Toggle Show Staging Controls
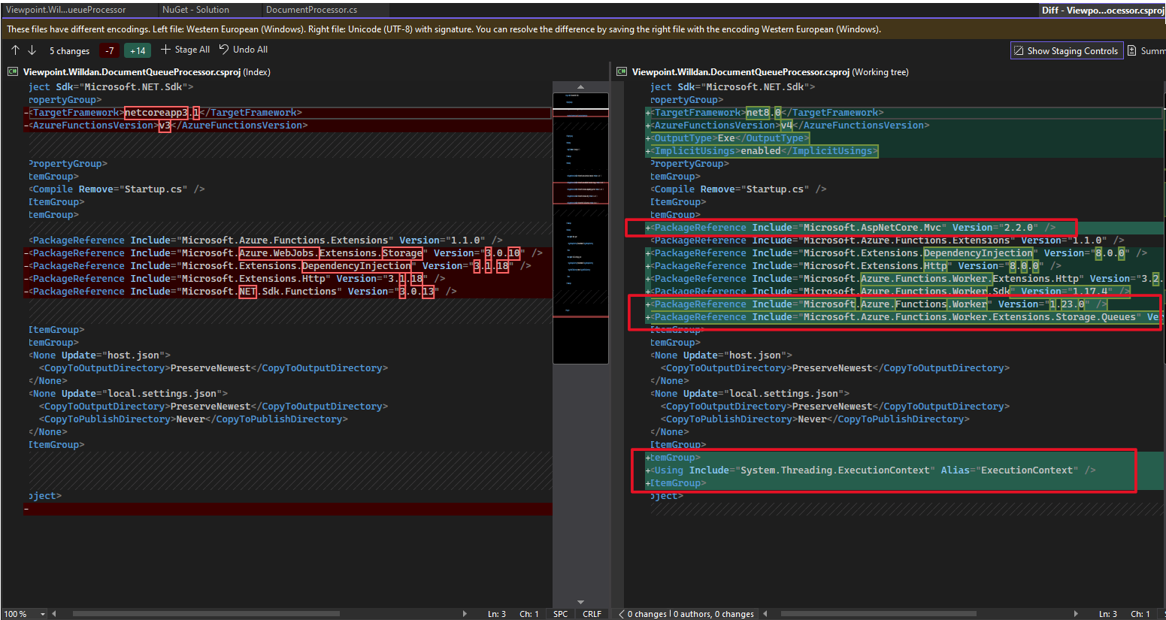 (x=1066, y=51)
